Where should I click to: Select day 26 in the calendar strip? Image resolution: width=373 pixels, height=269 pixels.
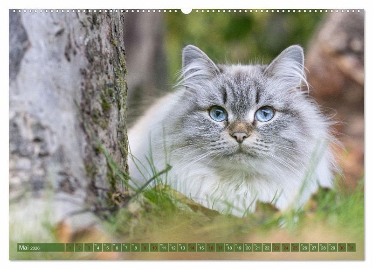pos(304,248)
